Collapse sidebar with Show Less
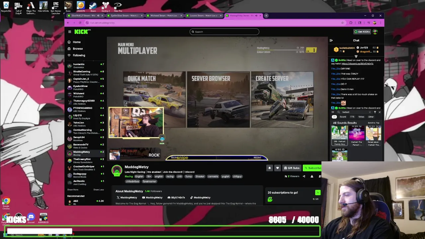 pos(99,190)
